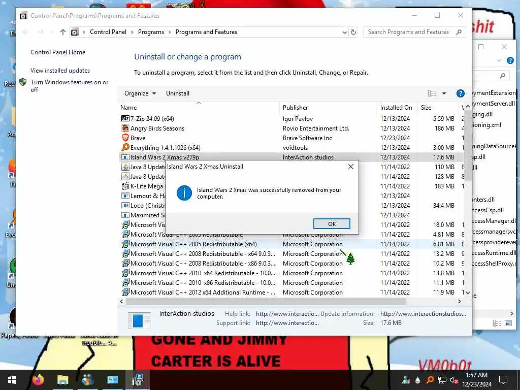Click the Angry Birds Seasons icon
This screenshot has width=520, height=390.
[x=125, y=128]
